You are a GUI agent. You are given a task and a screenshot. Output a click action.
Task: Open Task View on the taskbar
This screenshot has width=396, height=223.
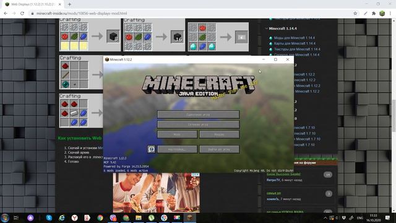coord(16,217)
